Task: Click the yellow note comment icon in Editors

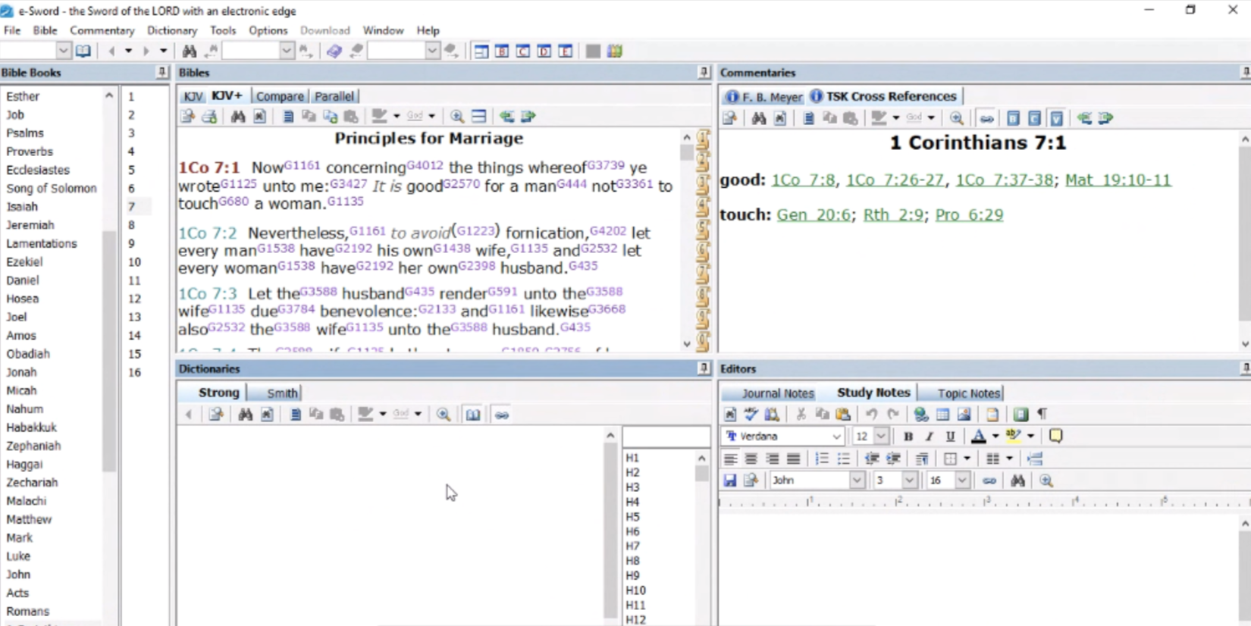Action: tap(1055, 436)
